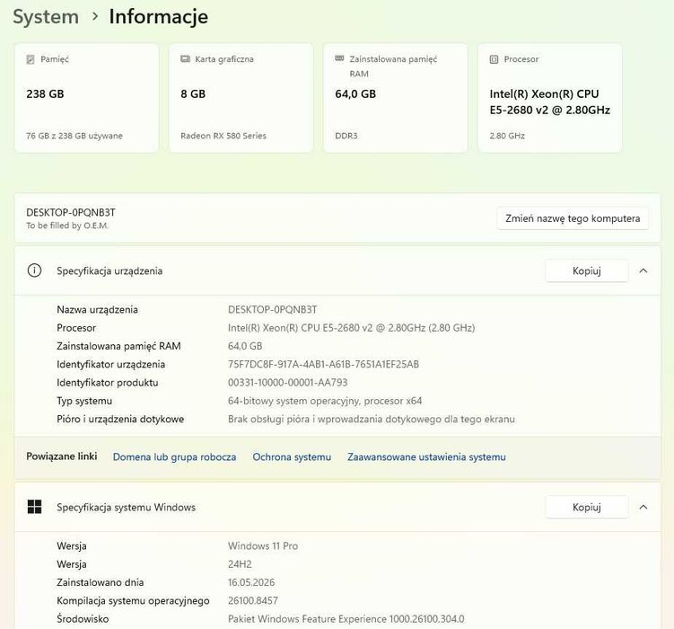Click the Informacje breadcrumb title

click(x=159, y=17)
